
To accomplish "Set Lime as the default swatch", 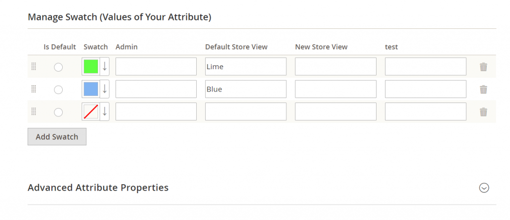I will [x=58, y=67].
